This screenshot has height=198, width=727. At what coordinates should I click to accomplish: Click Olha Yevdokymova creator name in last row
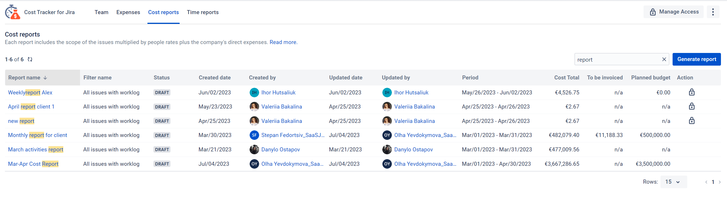[293, 164]
